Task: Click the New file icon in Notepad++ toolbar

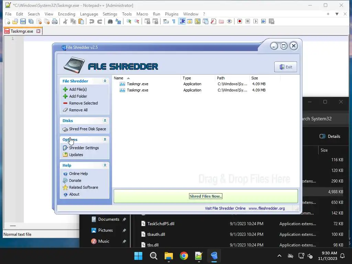Action: [x=8, y=21]
